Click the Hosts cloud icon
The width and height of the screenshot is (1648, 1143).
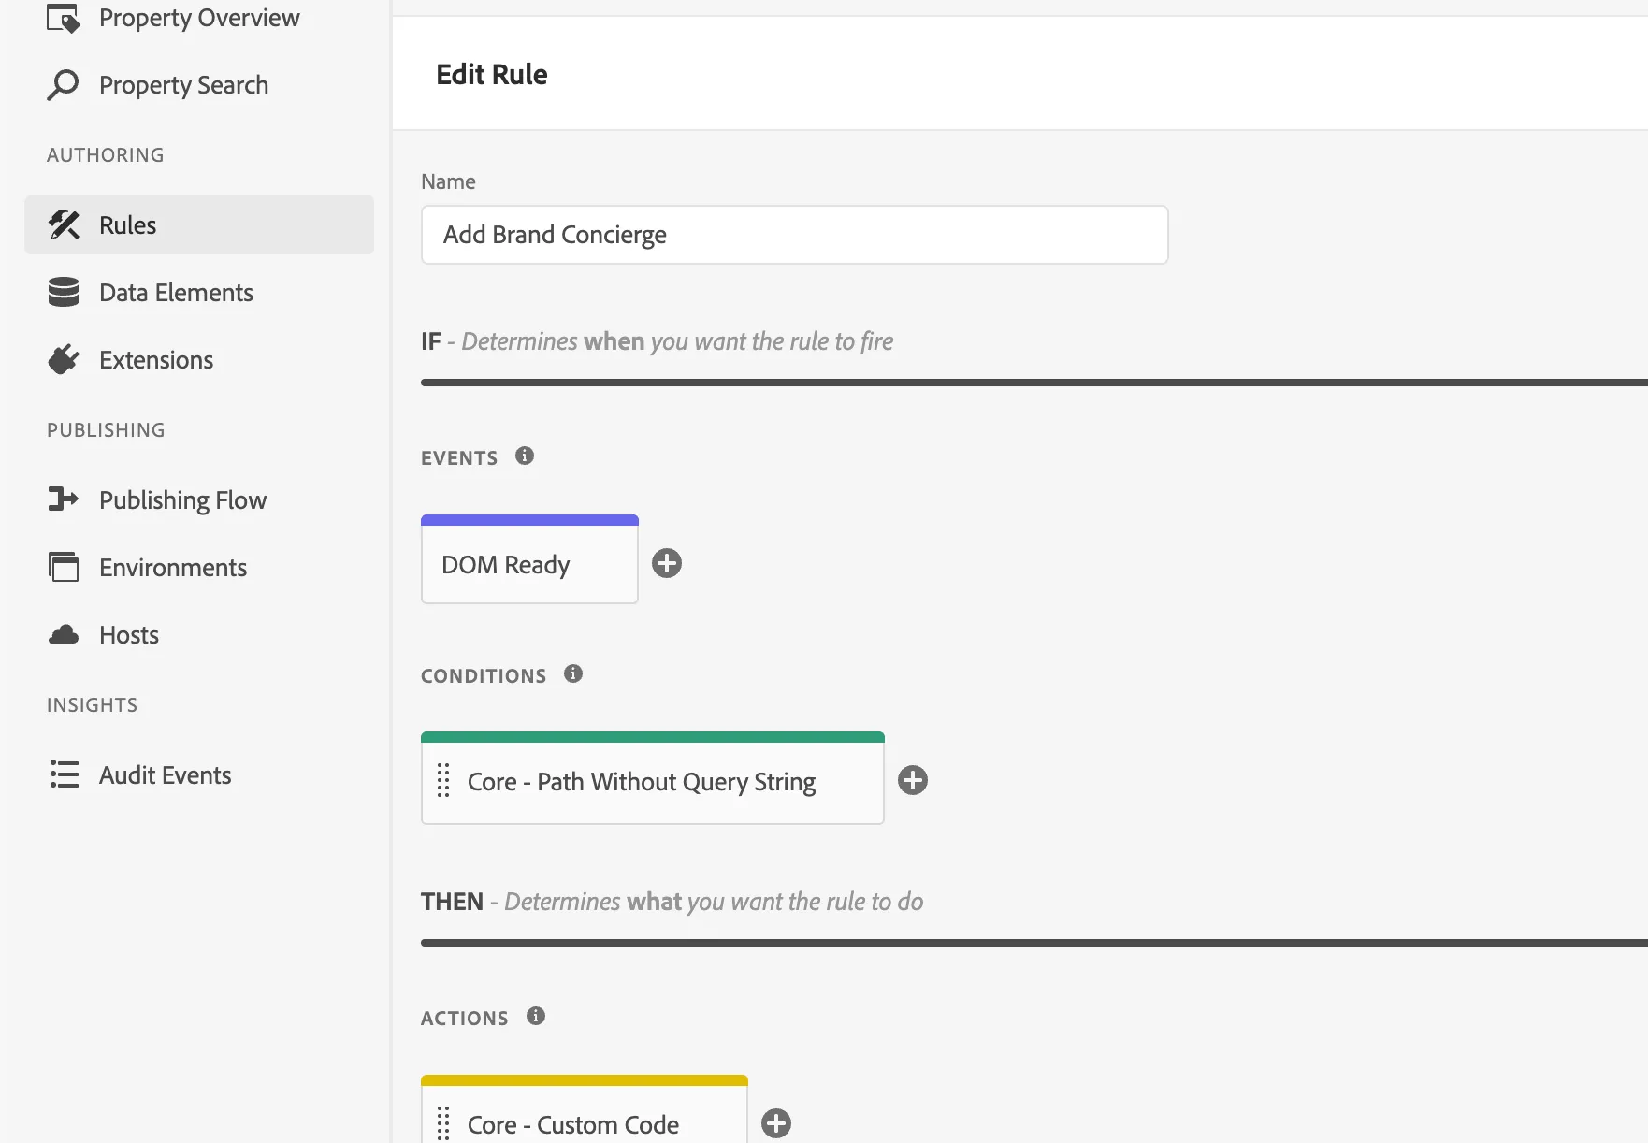pos(64,634)
